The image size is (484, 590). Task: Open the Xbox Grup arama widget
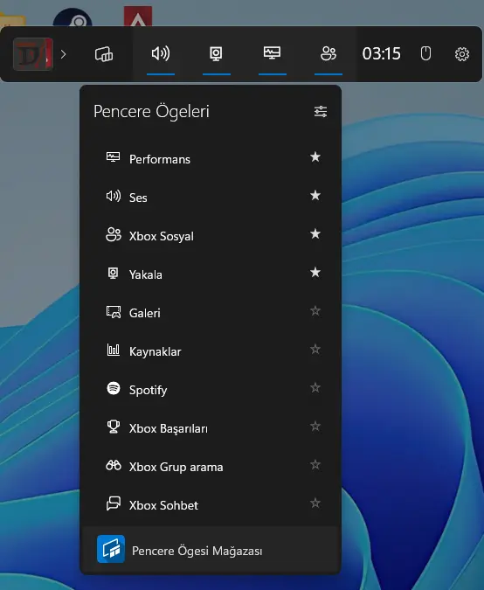click(x=211, y=466)
